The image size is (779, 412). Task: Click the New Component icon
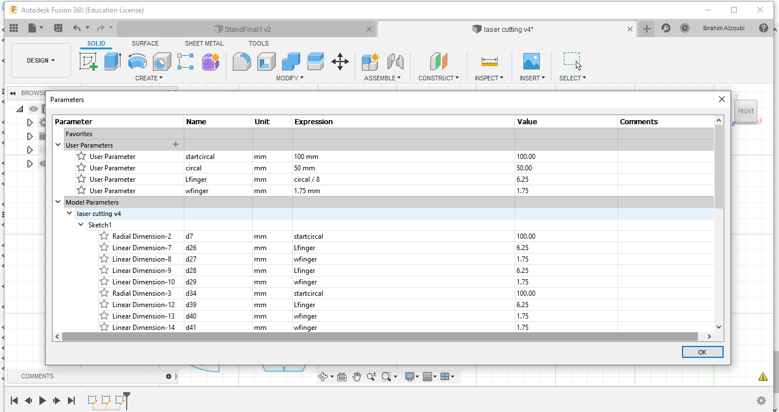click(x=370, y=61)
